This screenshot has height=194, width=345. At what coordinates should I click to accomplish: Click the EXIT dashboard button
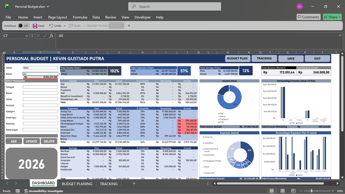coord(317,59)
